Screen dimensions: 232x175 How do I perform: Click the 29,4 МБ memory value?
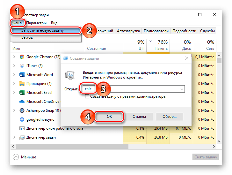coord(161,128)
